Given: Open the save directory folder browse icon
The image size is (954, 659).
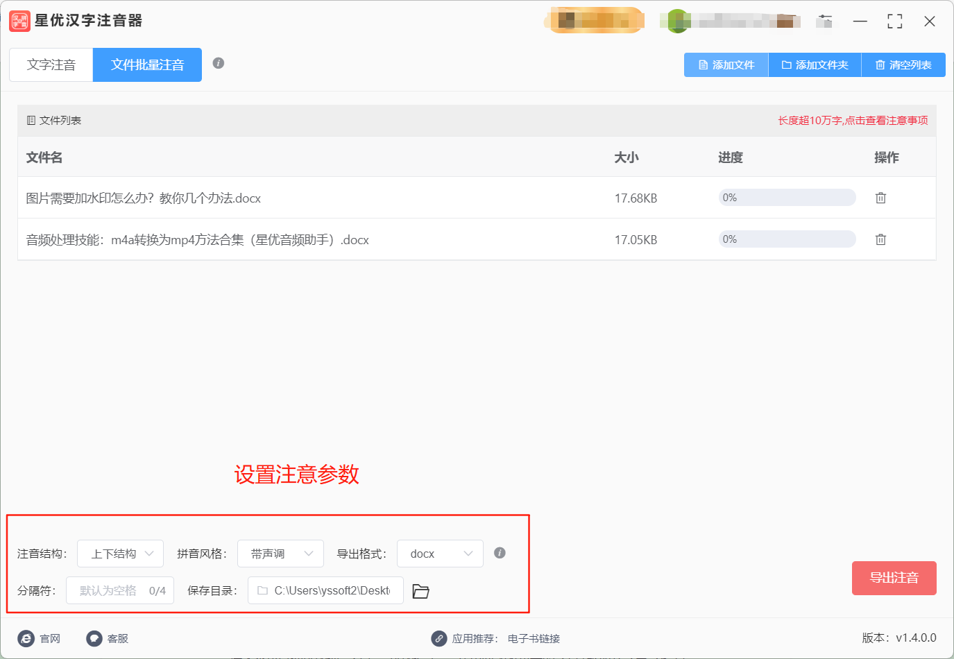Looking at the screenshot, I should (420, 591).
